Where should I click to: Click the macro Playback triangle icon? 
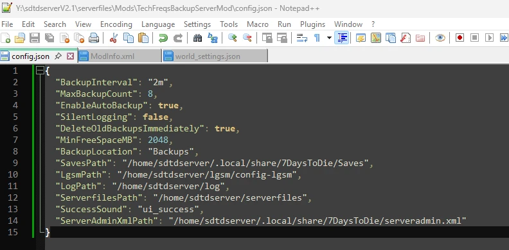coord(489,38)
